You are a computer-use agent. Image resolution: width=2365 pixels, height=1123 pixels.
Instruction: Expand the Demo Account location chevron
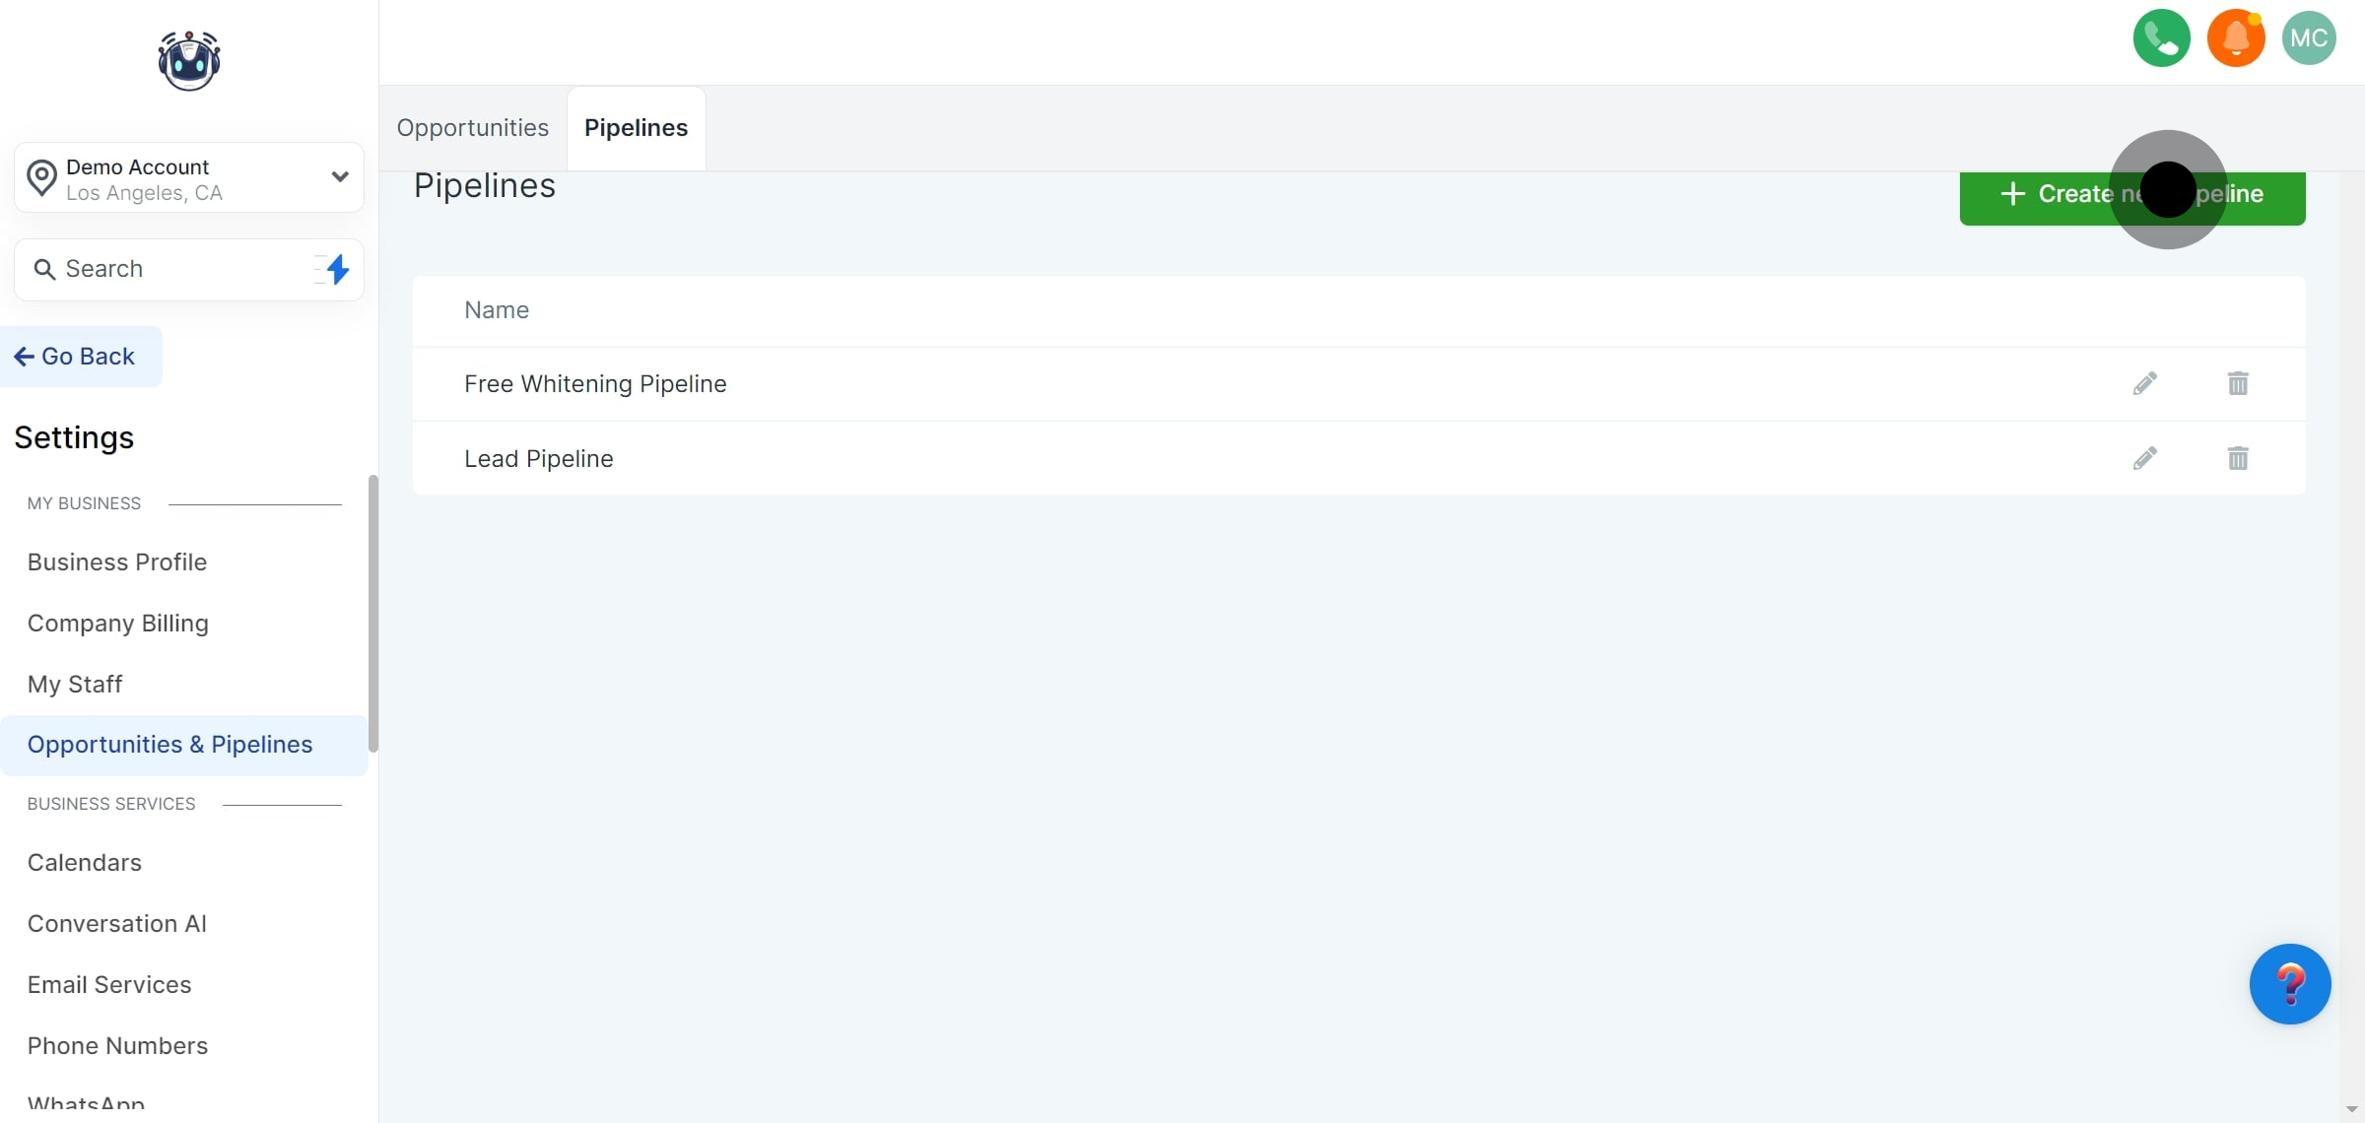coord(340,177)
